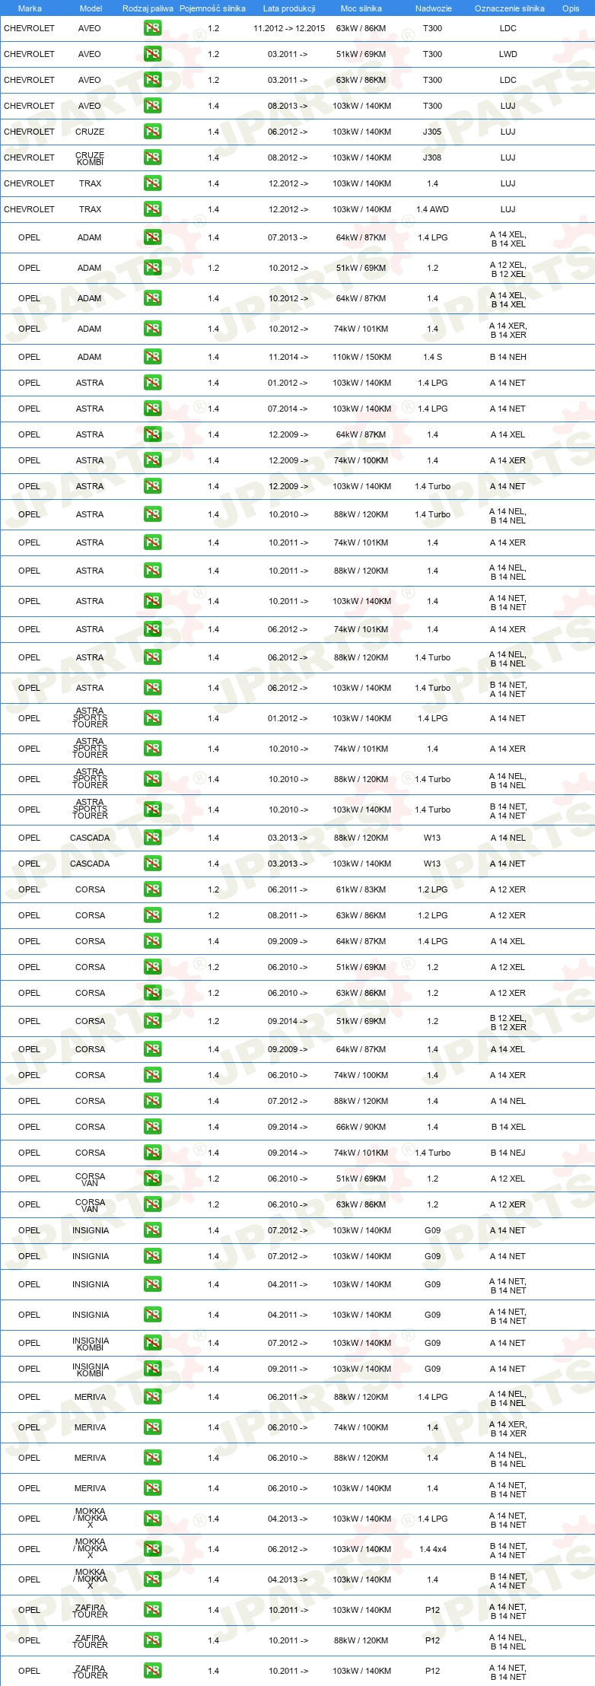Click the petrol icon in Chevrolet Aveo LWD row
The image size is (595, 1686).
(152, 54)
